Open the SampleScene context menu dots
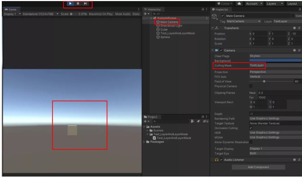The height and width of the screenshot is (178, 302). coord(207,18)
